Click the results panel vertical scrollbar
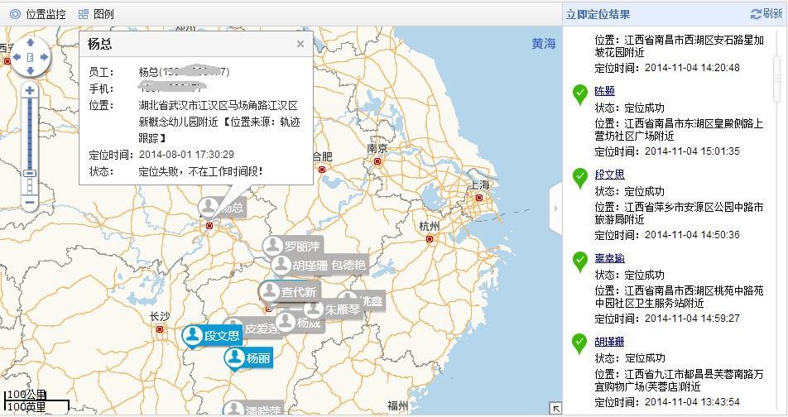The width and height of the screenshot is (788, 417). point(777,74)
